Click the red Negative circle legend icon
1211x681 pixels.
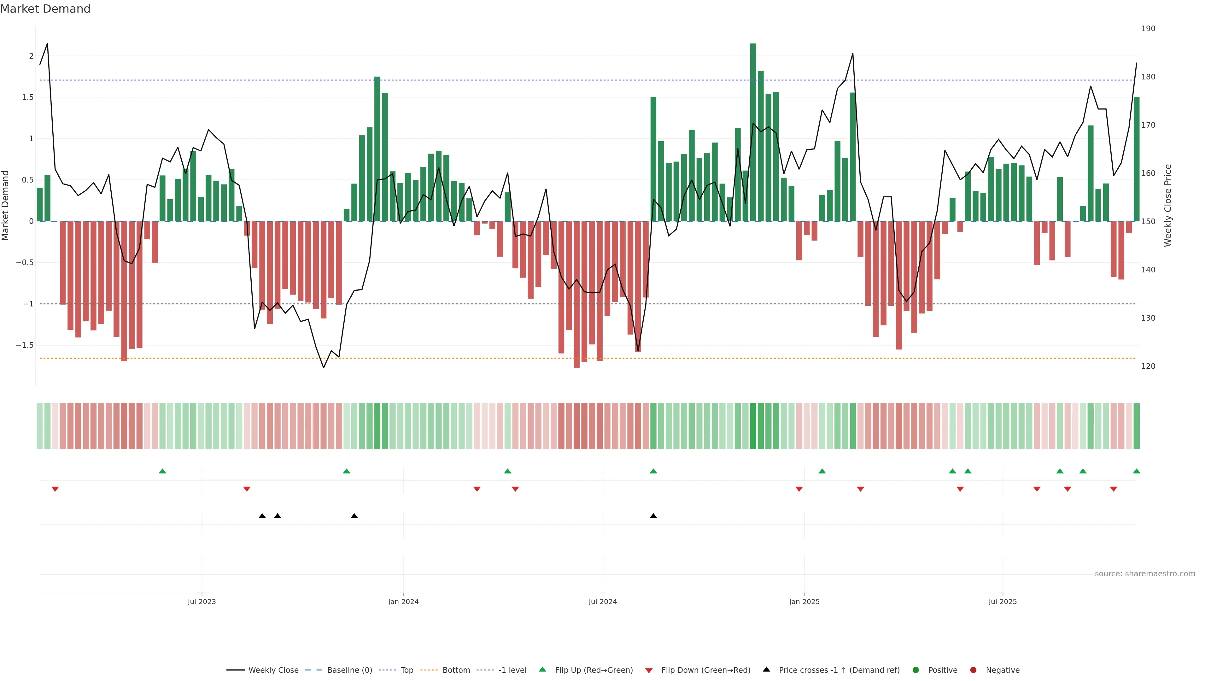(973, 670)
